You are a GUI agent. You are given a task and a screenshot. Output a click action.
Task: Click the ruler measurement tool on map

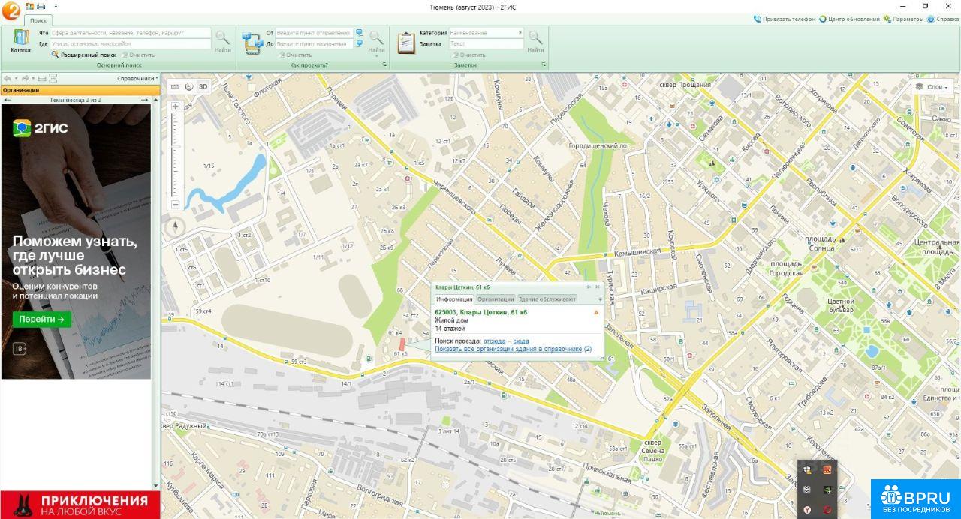[x=176, y=86]
